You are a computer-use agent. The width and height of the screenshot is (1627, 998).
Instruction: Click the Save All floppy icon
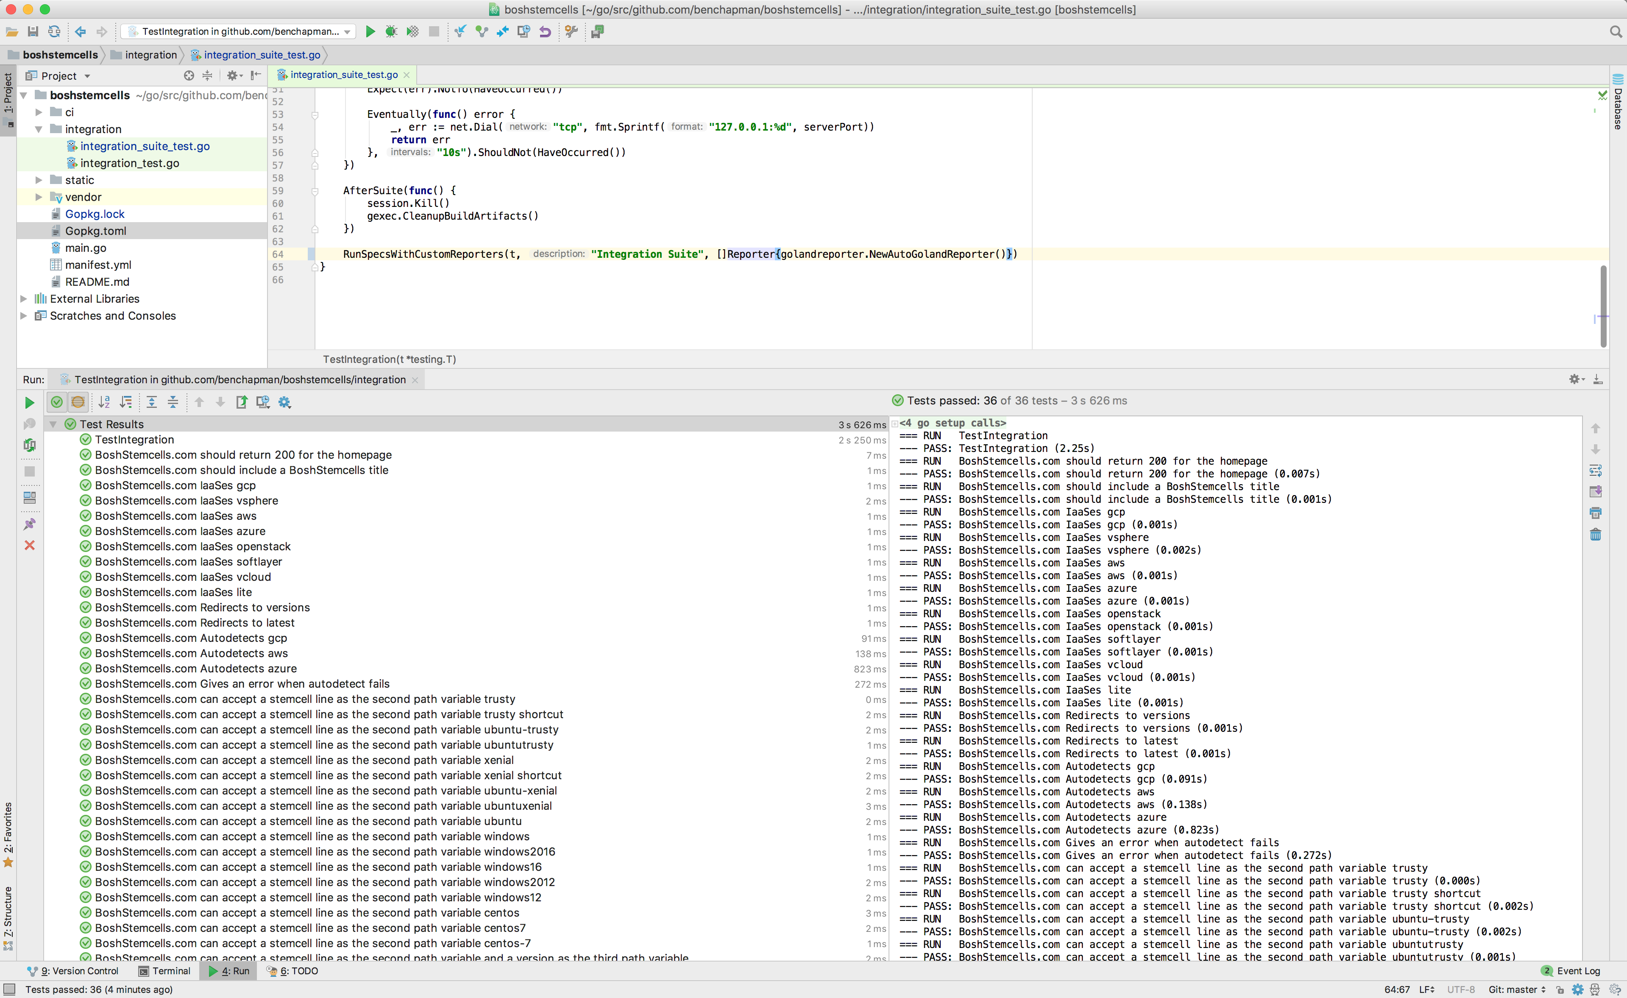[x=33, y=31]
